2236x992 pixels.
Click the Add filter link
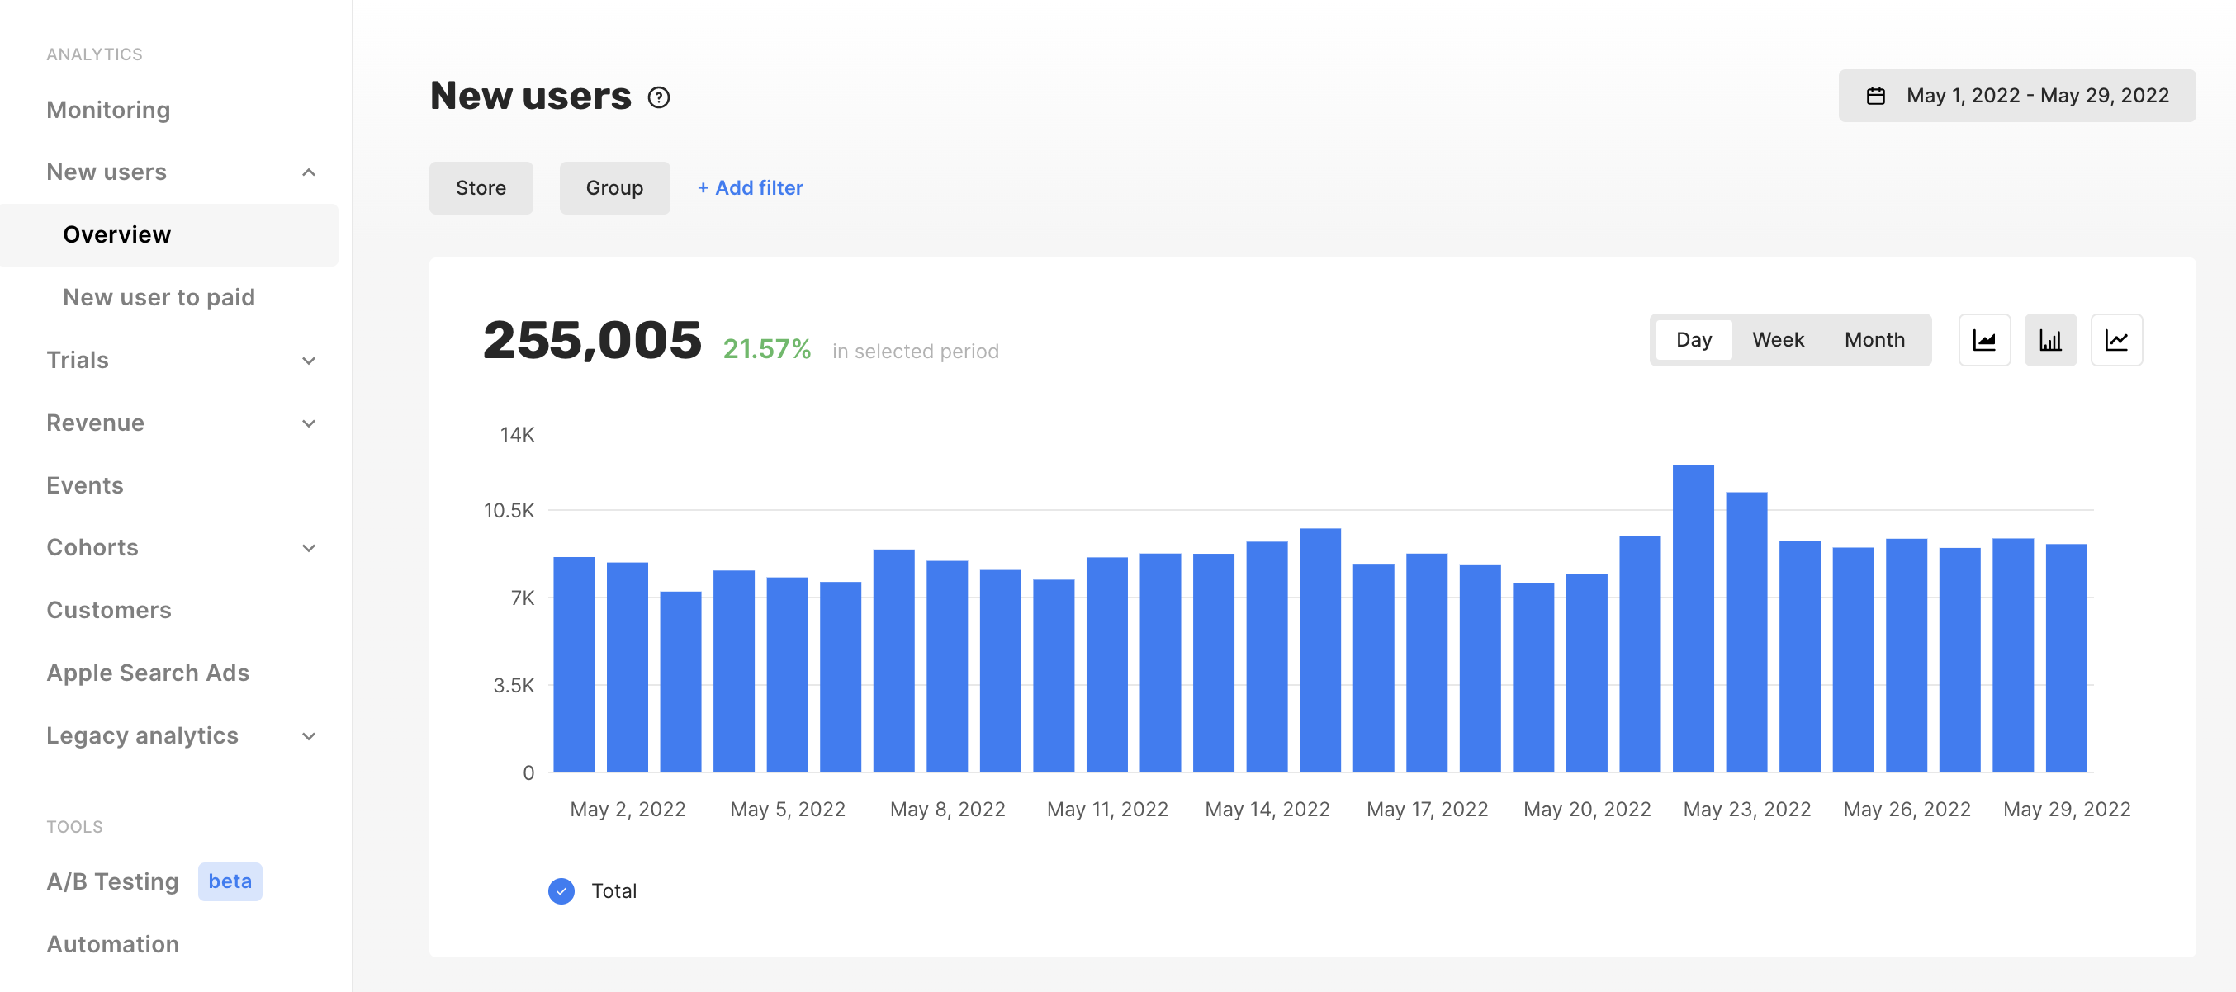pyautogui.click(x=750, y=188)
